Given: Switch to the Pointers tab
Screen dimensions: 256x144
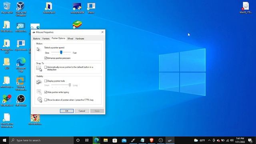Looking at the screenshot, I should pos(46,38).
